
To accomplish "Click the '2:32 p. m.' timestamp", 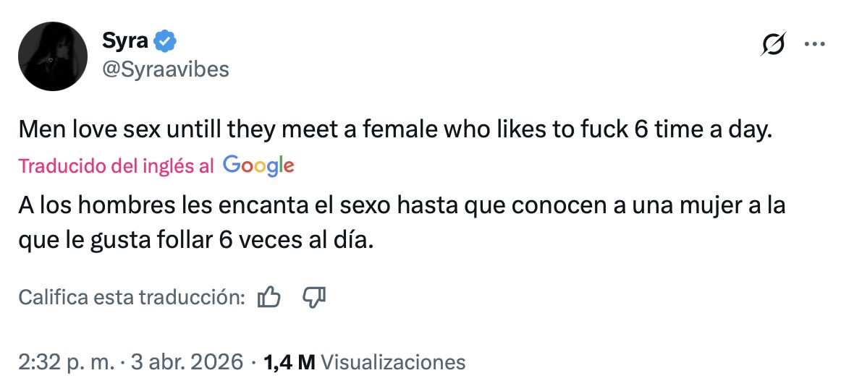I will click(x=66, y=361).
